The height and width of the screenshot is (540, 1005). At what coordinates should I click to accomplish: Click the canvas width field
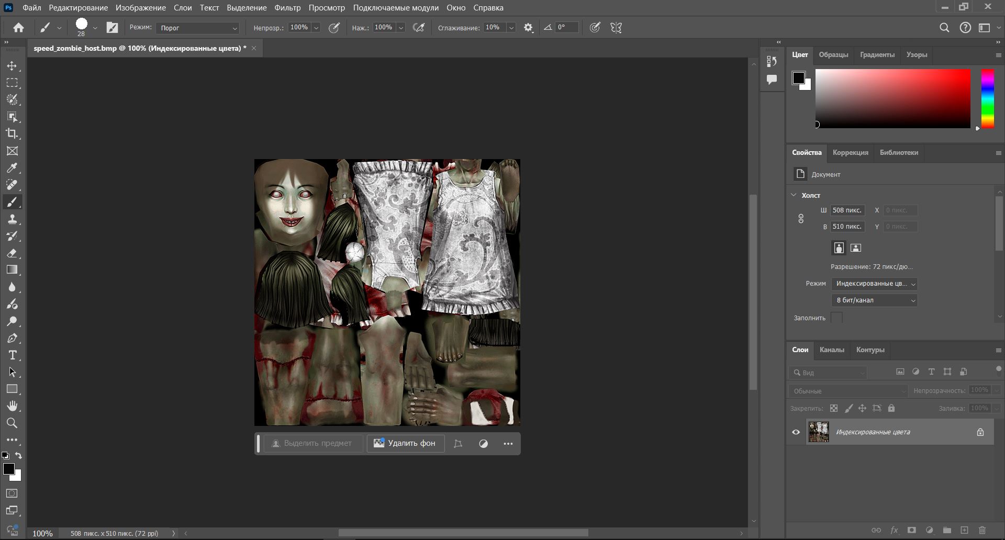tap(847, 210)
